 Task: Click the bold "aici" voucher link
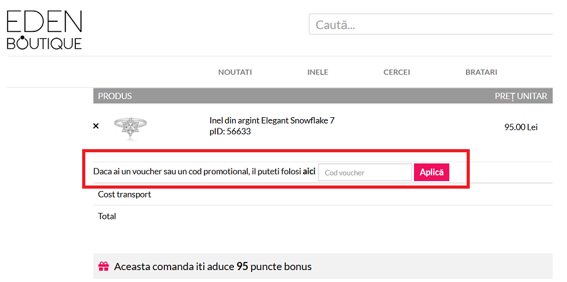click(x=309, y=172)
